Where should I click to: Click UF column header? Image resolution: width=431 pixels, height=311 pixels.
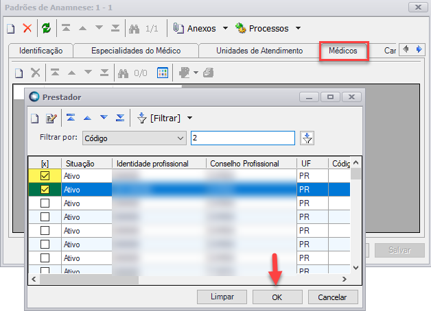click(312, 164)
